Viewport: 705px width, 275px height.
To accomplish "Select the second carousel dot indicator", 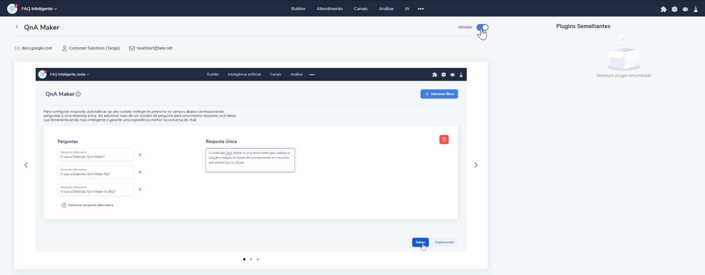I will coord(251,259).
